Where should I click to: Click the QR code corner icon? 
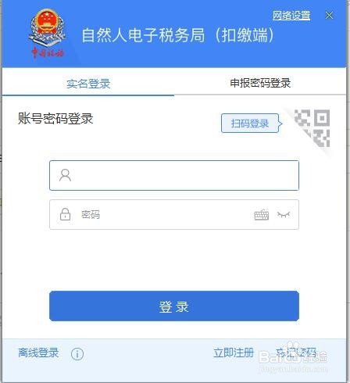click(312, 128)
